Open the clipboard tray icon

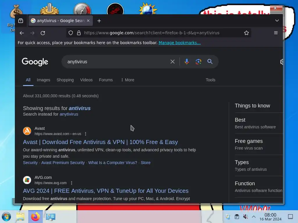click(x=237, y=217)
